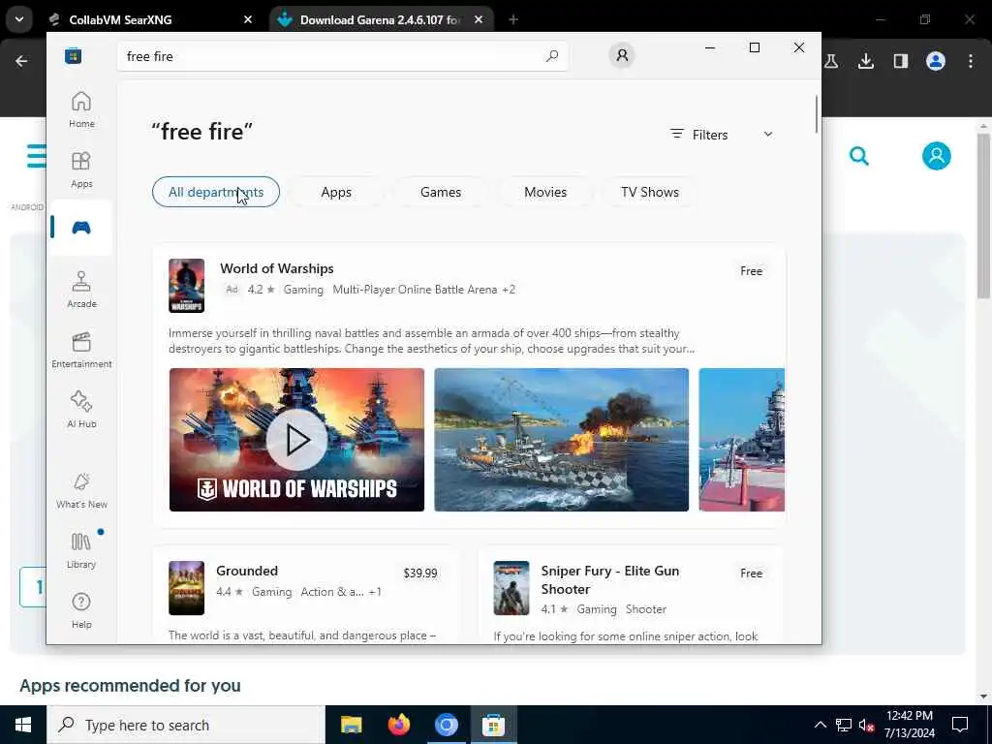The height and width of the screenshot is (744, 992).
Task: Click the website search magnifier icon
Action: click(858, 156)
